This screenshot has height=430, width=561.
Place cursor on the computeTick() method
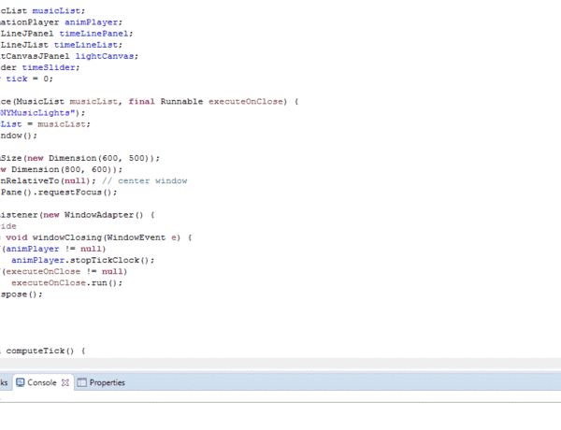tap(42, 351)
